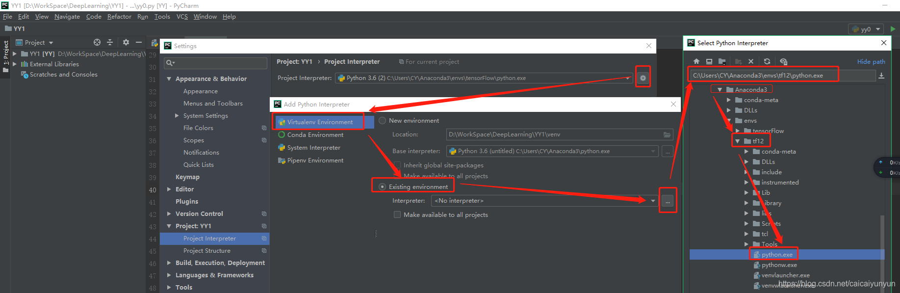Click the python.exe file icon in the tree

757,255
